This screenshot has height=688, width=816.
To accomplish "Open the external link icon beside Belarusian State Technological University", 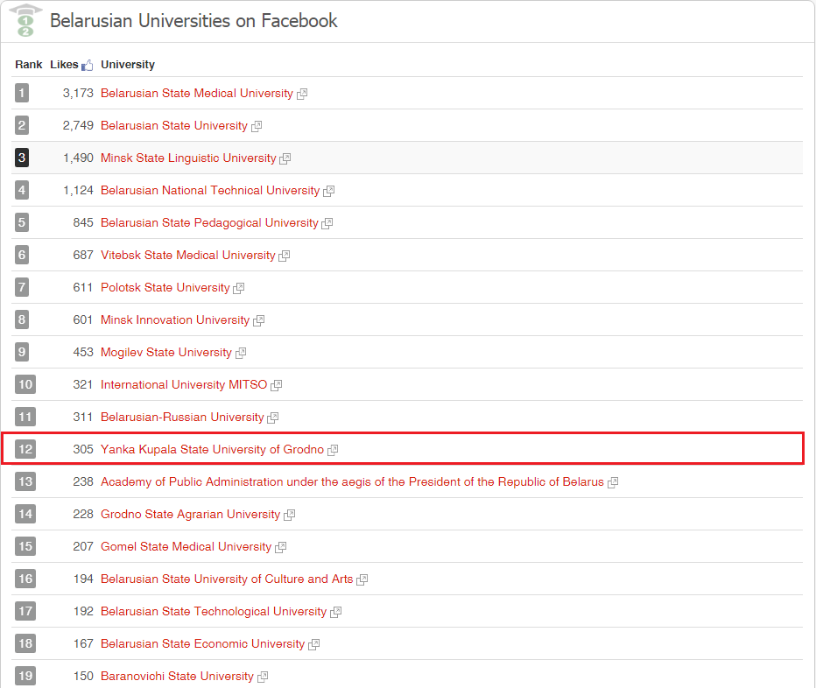I will (x=336, y=612).
